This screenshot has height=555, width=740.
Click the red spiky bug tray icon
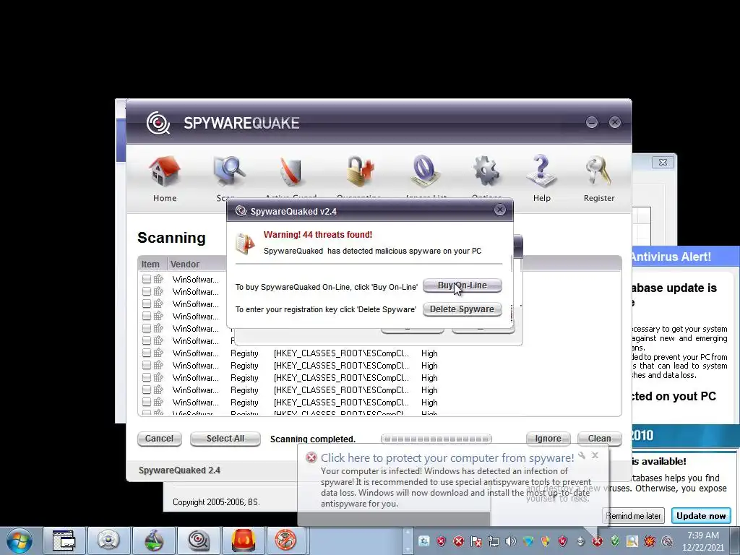pyautogui.click(x=650, y=541)
